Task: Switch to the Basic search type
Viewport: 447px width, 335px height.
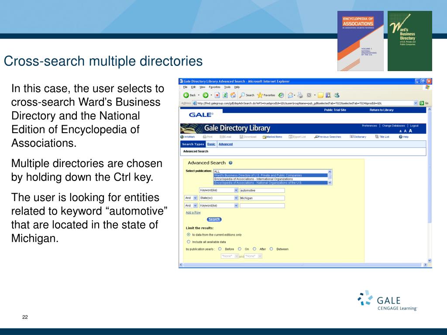Action: [211, 144]
